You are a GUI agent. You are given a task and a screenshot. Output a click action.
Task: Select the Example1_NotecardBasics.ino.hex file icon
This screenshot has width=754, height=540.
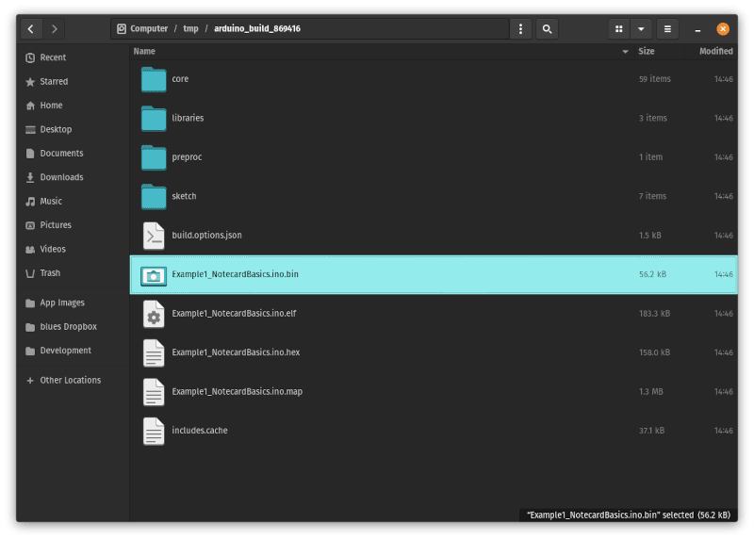tap(154, 353)
